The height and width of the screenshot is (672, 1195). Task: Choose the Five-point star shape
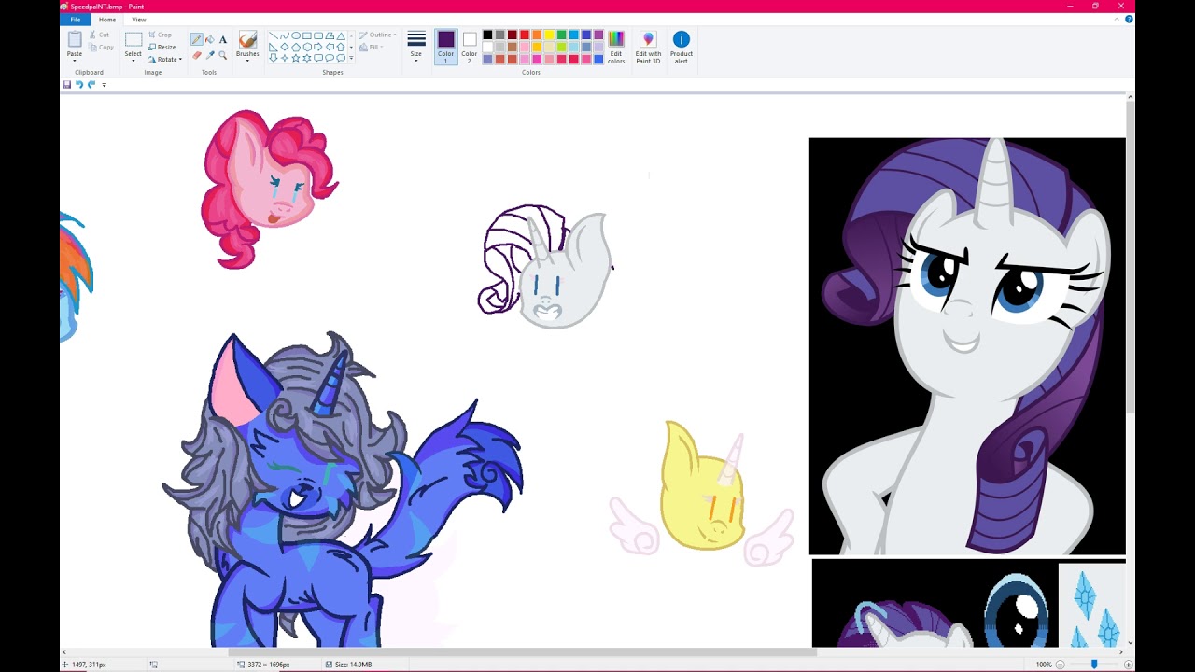pyautogui.click(x=296, y=58)
